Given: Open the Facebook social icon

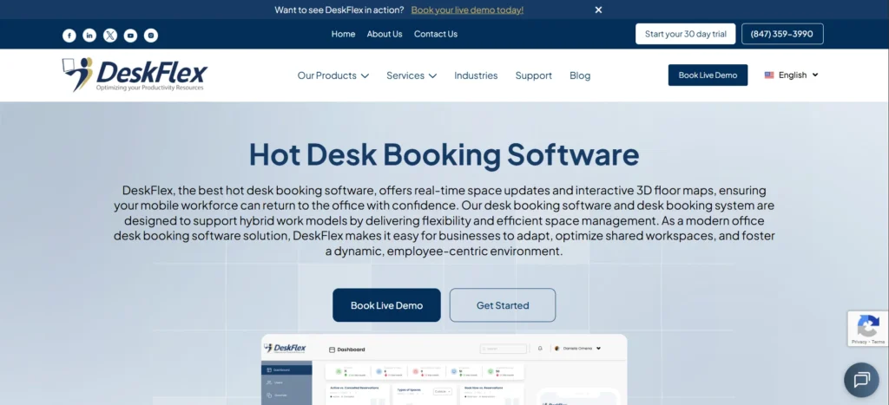Looking at the screenshot, I should pos(69,36).
